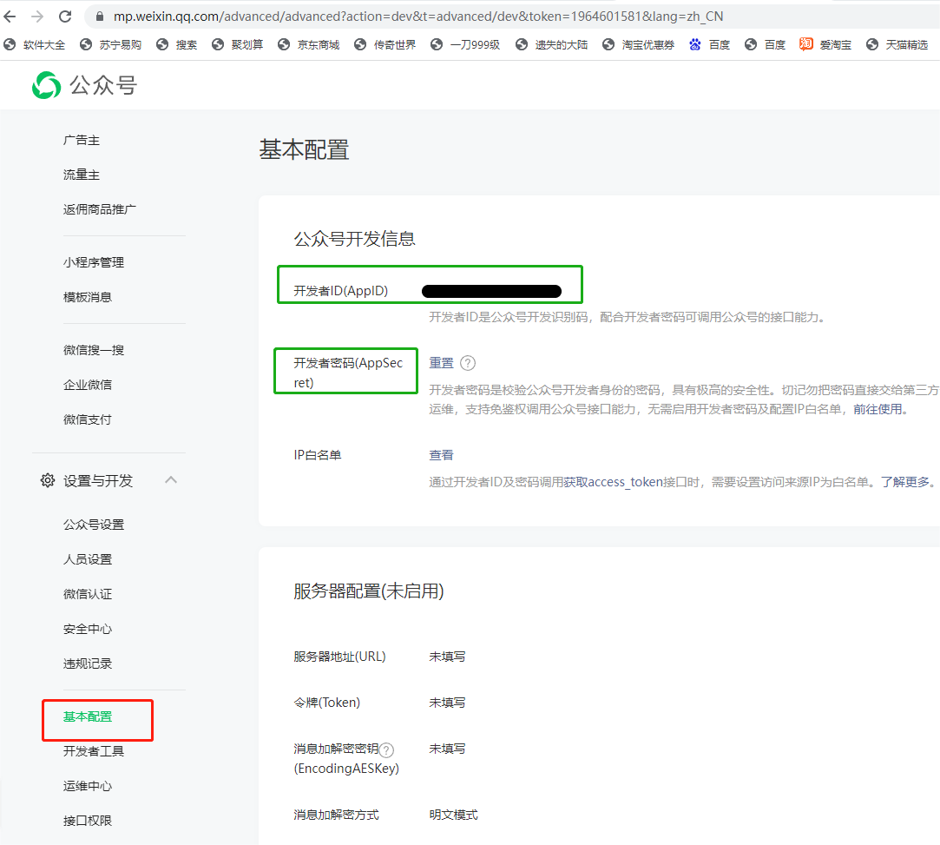This screenshot has height=845, width=940.
Task: Click the lock icon in address bar
Action: 100,17
